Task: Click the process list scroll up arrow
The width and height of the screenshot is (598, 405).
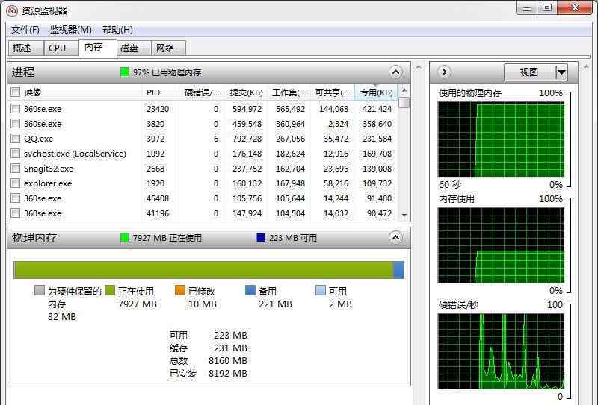Action: (404, 90)
